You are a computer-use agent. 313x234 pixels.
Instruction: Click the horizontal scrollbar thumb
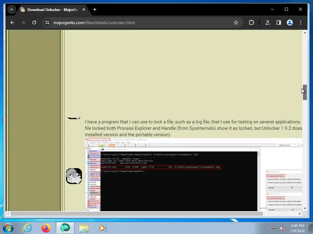tap(137, 214)
